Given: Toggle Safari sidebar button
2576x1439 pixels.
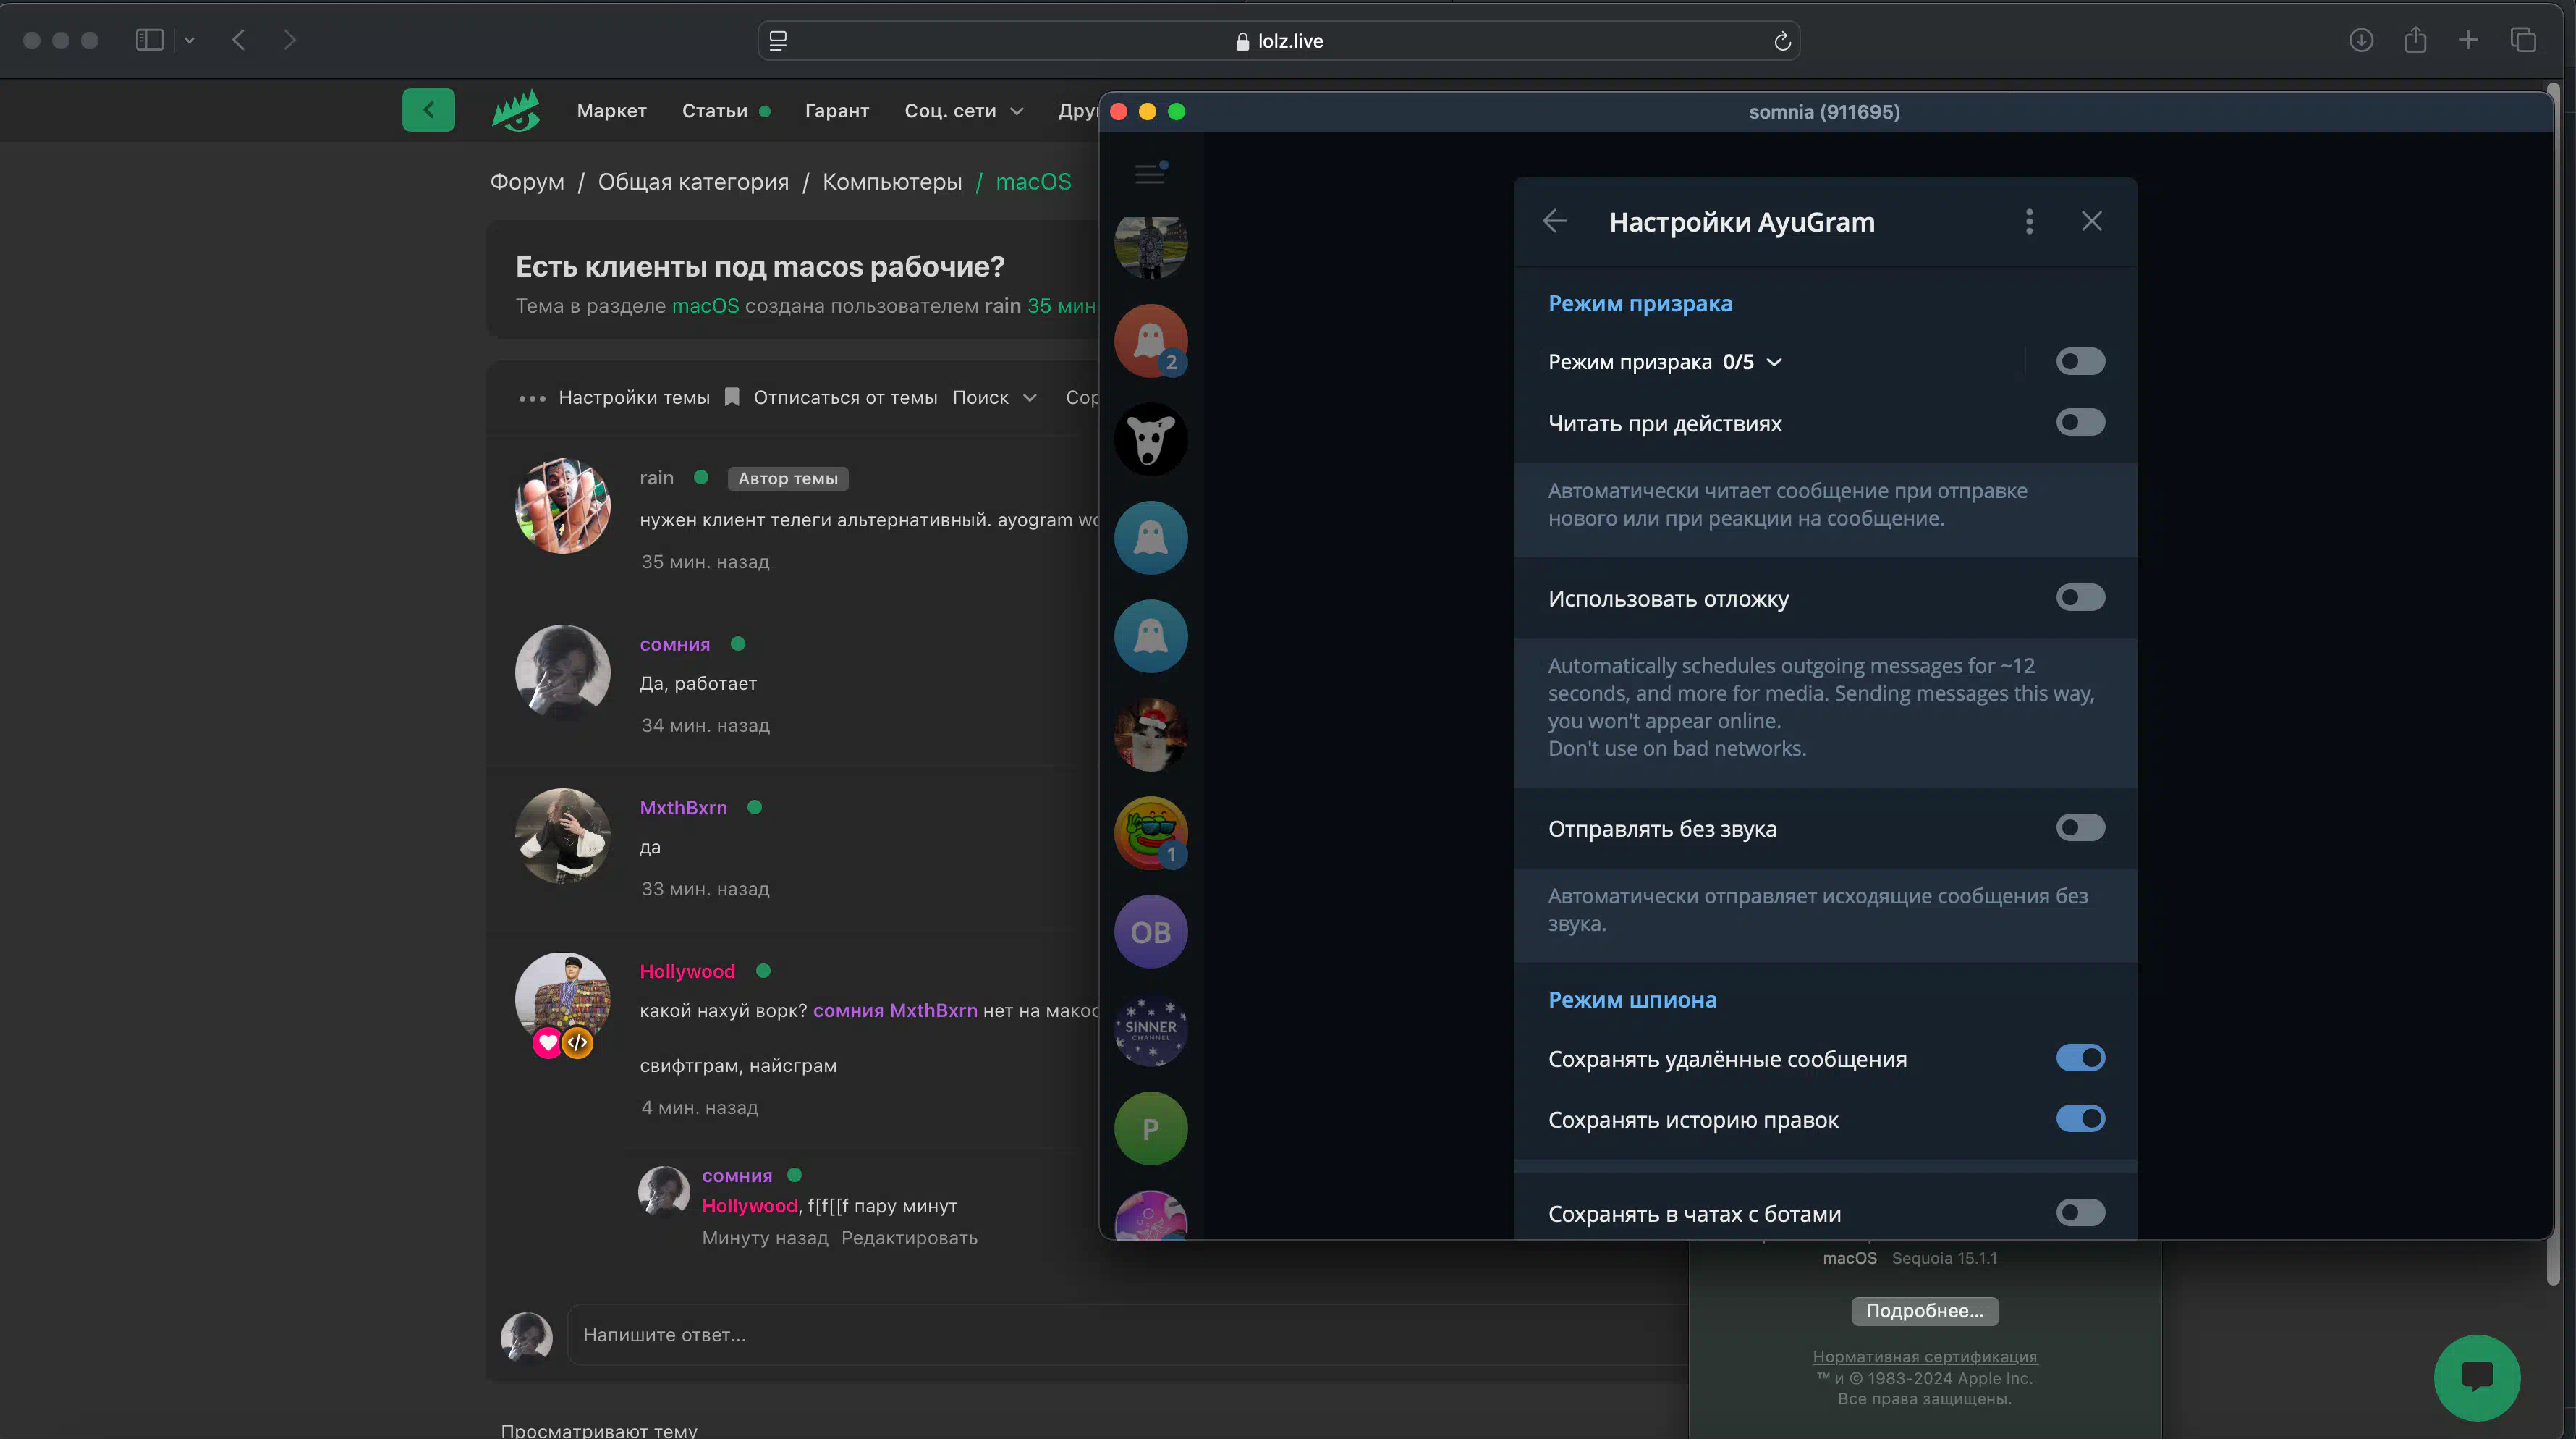Looking at the screenshot, I should (149, 40).
